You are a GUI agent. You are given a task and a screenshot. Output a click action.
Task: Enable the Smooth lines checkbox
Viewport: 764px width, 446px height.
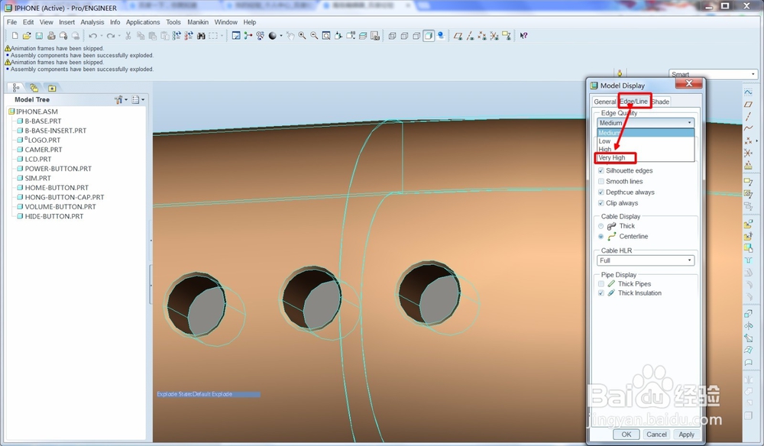pos(601,181)
